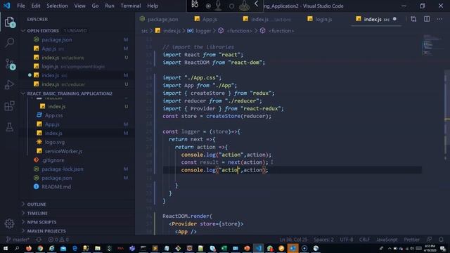Open the Windows Start menu
This screenshot has width=450, height=253.
click(x=6, y=248)
